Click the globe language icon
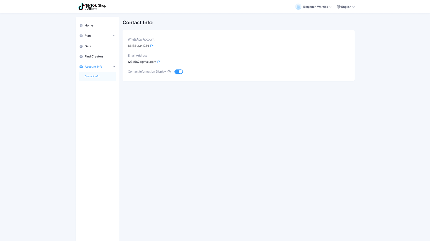The image size is (430, 241). click(339, 7)
